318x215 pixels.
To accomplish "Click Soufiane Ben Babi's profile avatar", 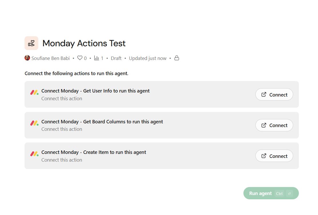I will coord(27,58).
